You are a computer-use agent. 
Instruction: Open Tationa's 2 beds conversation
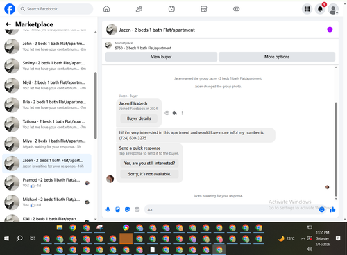pos(47,124)
